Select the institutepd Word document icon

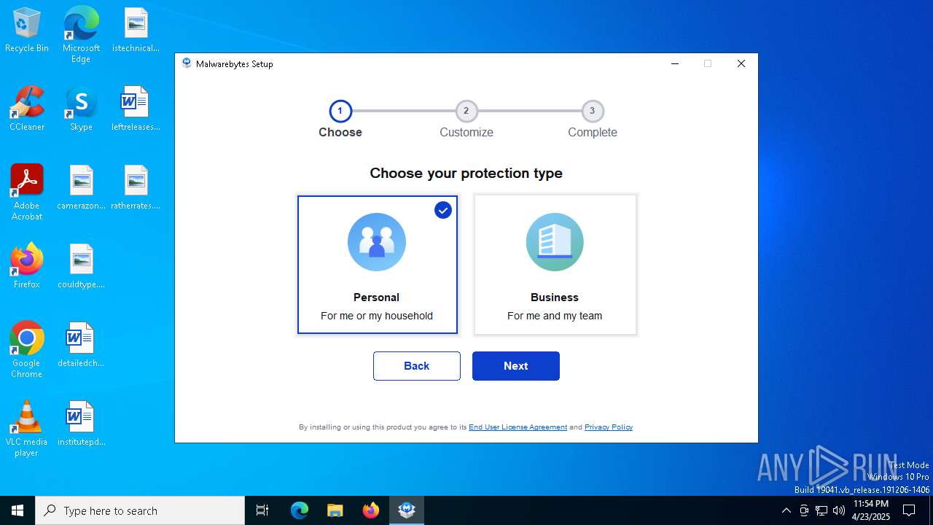pos(81,424)
